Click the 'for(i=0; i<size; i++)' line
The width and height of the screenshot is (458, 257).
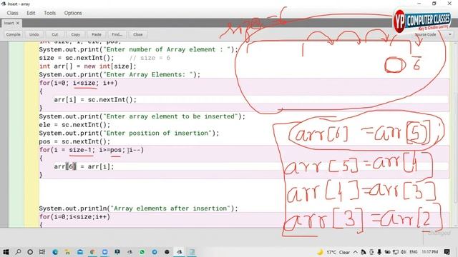tap(78, 83)
